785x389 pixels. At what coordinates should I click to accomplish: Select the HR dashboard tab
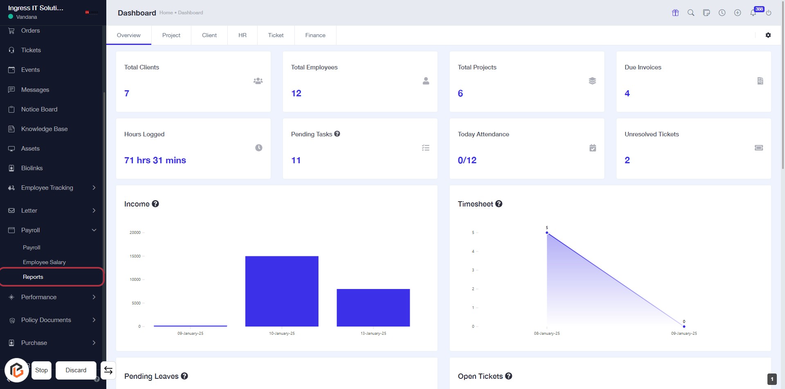pos(242,36)
